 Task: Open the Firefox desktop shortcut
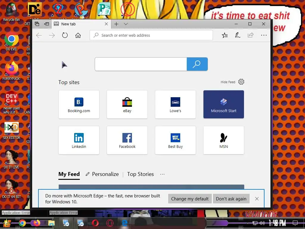click(12, 71)
